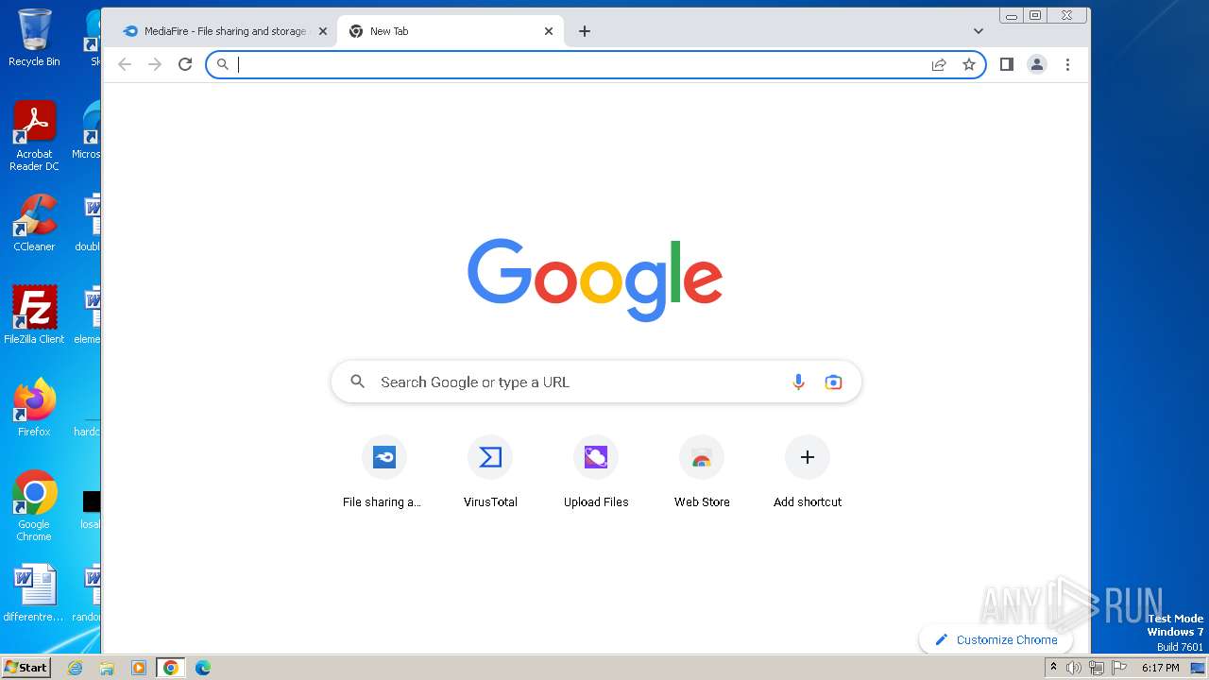Open a new tab with plus button
This screenshot has width=1209, height=680.
tap(585, 31)
